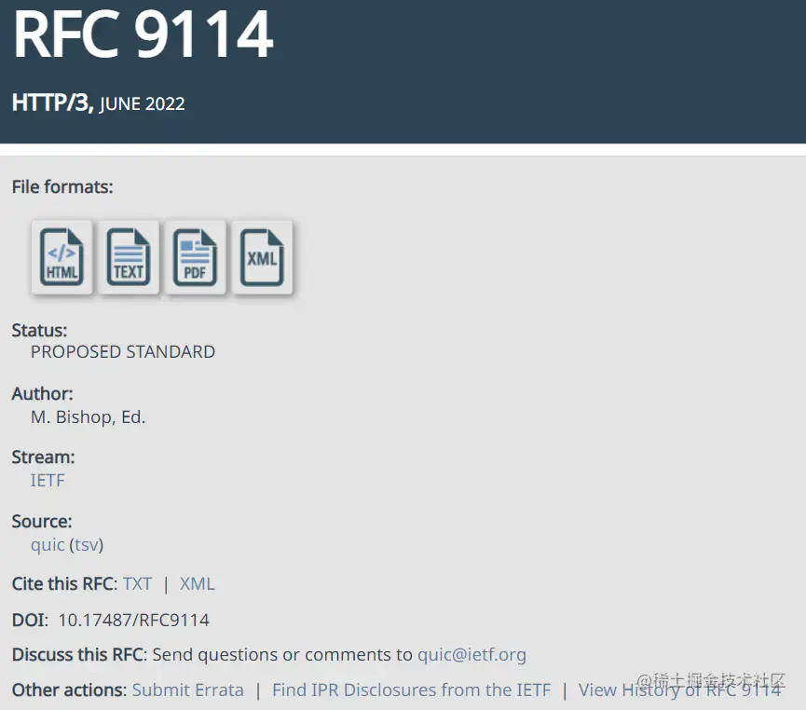Get the TXT citation for this RFC
806x710 pixels.
[x=137, y=584]
